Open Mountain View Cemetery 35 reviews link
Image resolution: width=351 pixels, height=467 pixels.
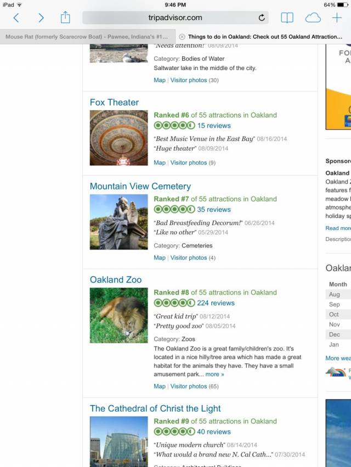(x=214, y=210)
